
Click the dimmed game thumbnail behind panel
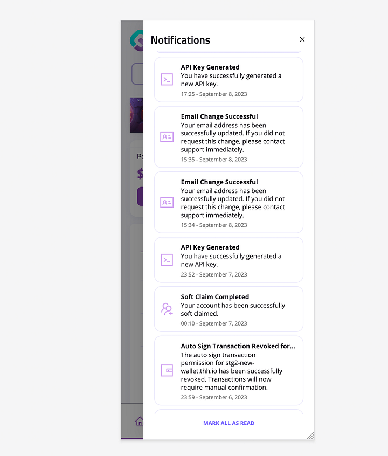pos(136,115)
